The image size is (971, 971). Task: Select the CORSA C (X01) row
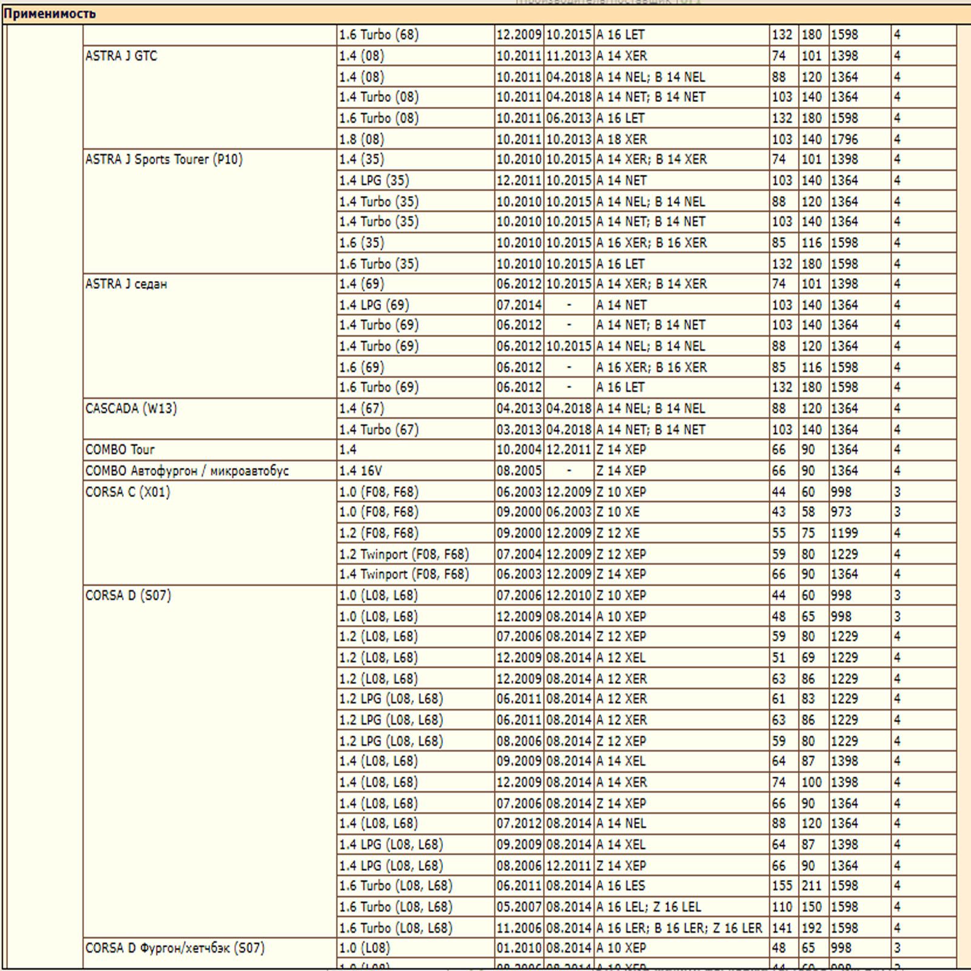click(121, 491)
